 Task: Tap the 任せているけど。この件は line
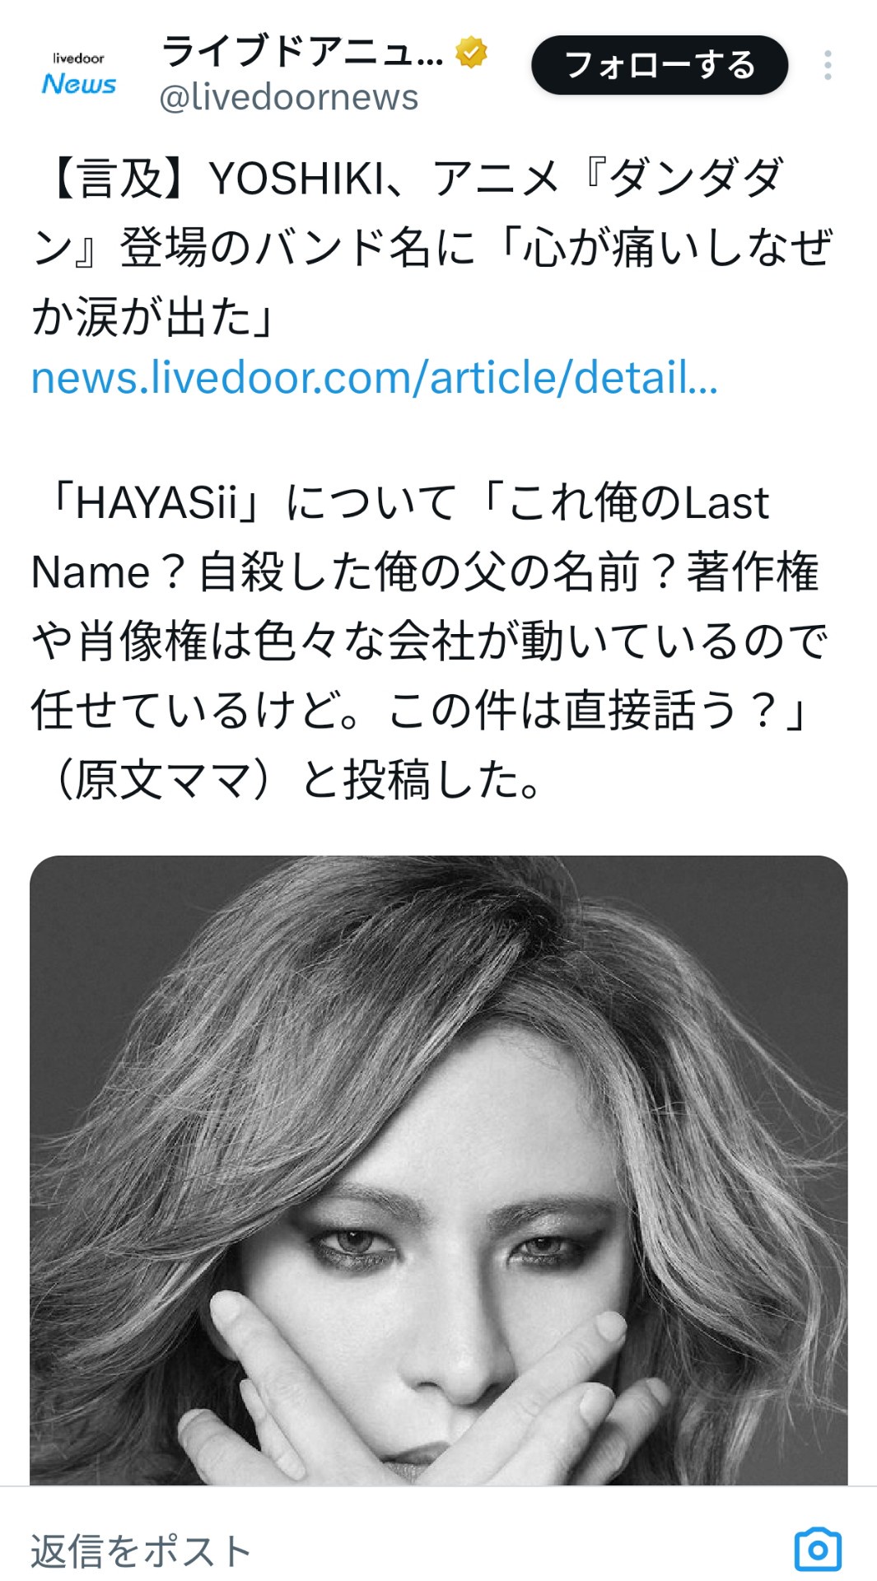[421, 710]
